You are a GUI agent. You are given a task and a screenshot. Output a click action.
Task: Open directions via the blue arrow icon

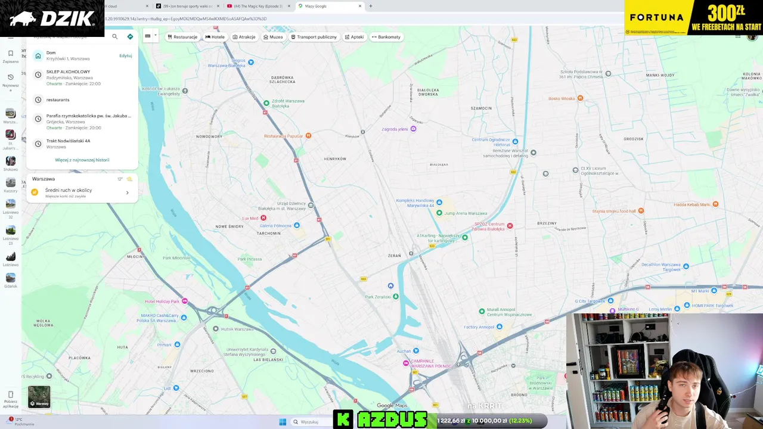[x=130, y=36]
